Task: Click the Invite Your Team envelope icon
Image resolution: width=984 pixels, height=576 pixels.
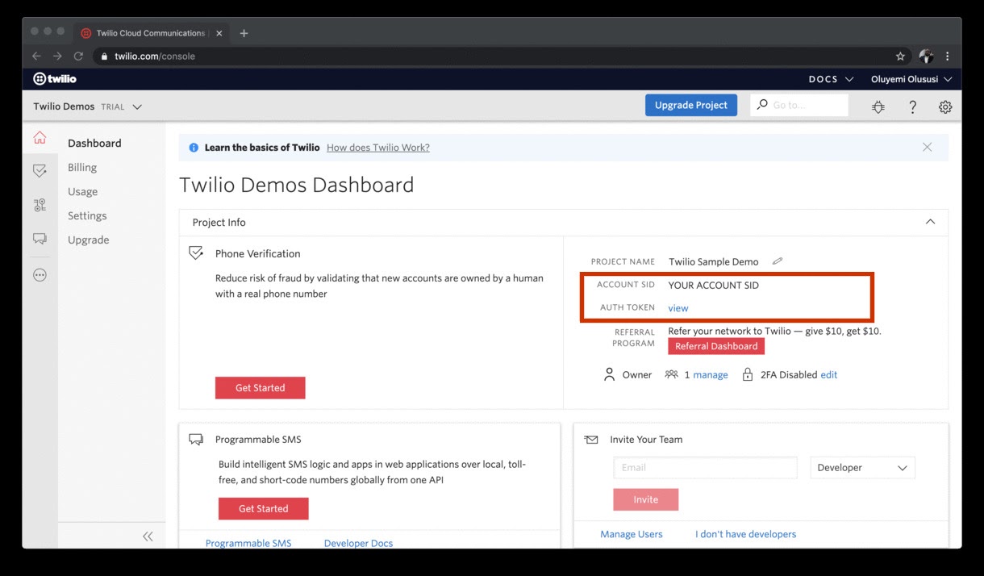Action: tap(591, 440)
